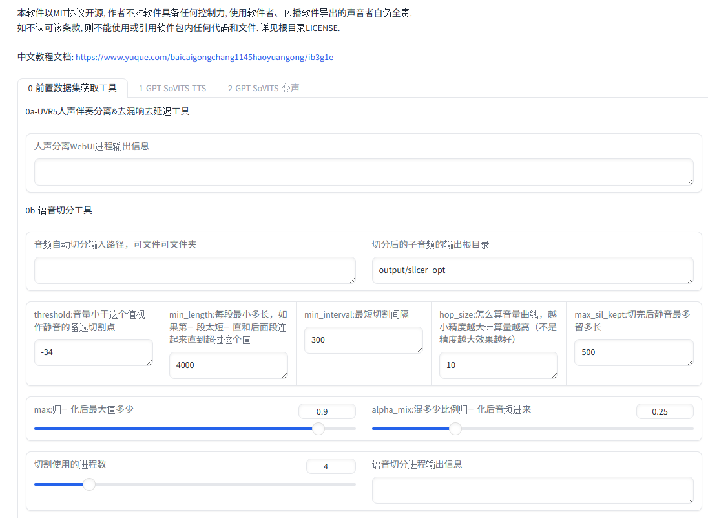Click the max_sil_kept field showing 500
The height and width of the screenshot is (518, 708).
(x=634, y=352)
